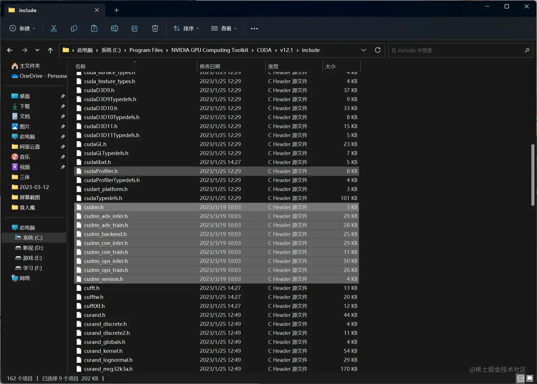
Task: Click the v12.1 breadcrumb segment
Action: pyautogui.click(x=286, y=50)
